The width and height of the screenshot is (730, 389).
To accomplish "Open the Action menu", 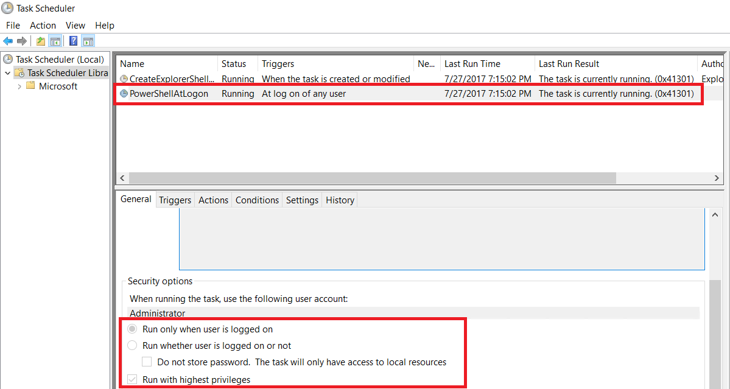I will (x=43, y=25).
